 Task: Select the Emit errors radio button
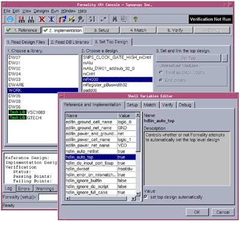(x=161, y=80)
